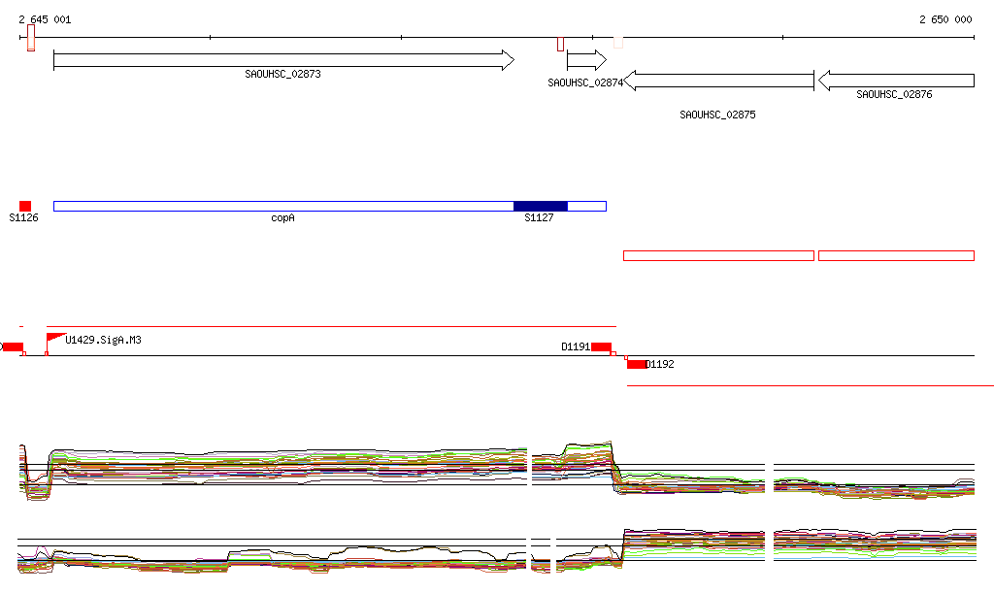
Task: Click the S1127 text label
Action: (539, 218)
